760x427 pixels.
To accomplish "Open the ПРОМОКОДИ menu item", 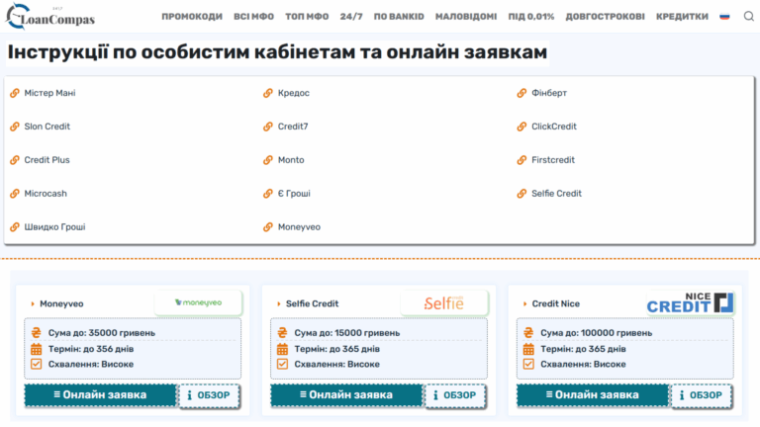I will [x=192, y=17].
